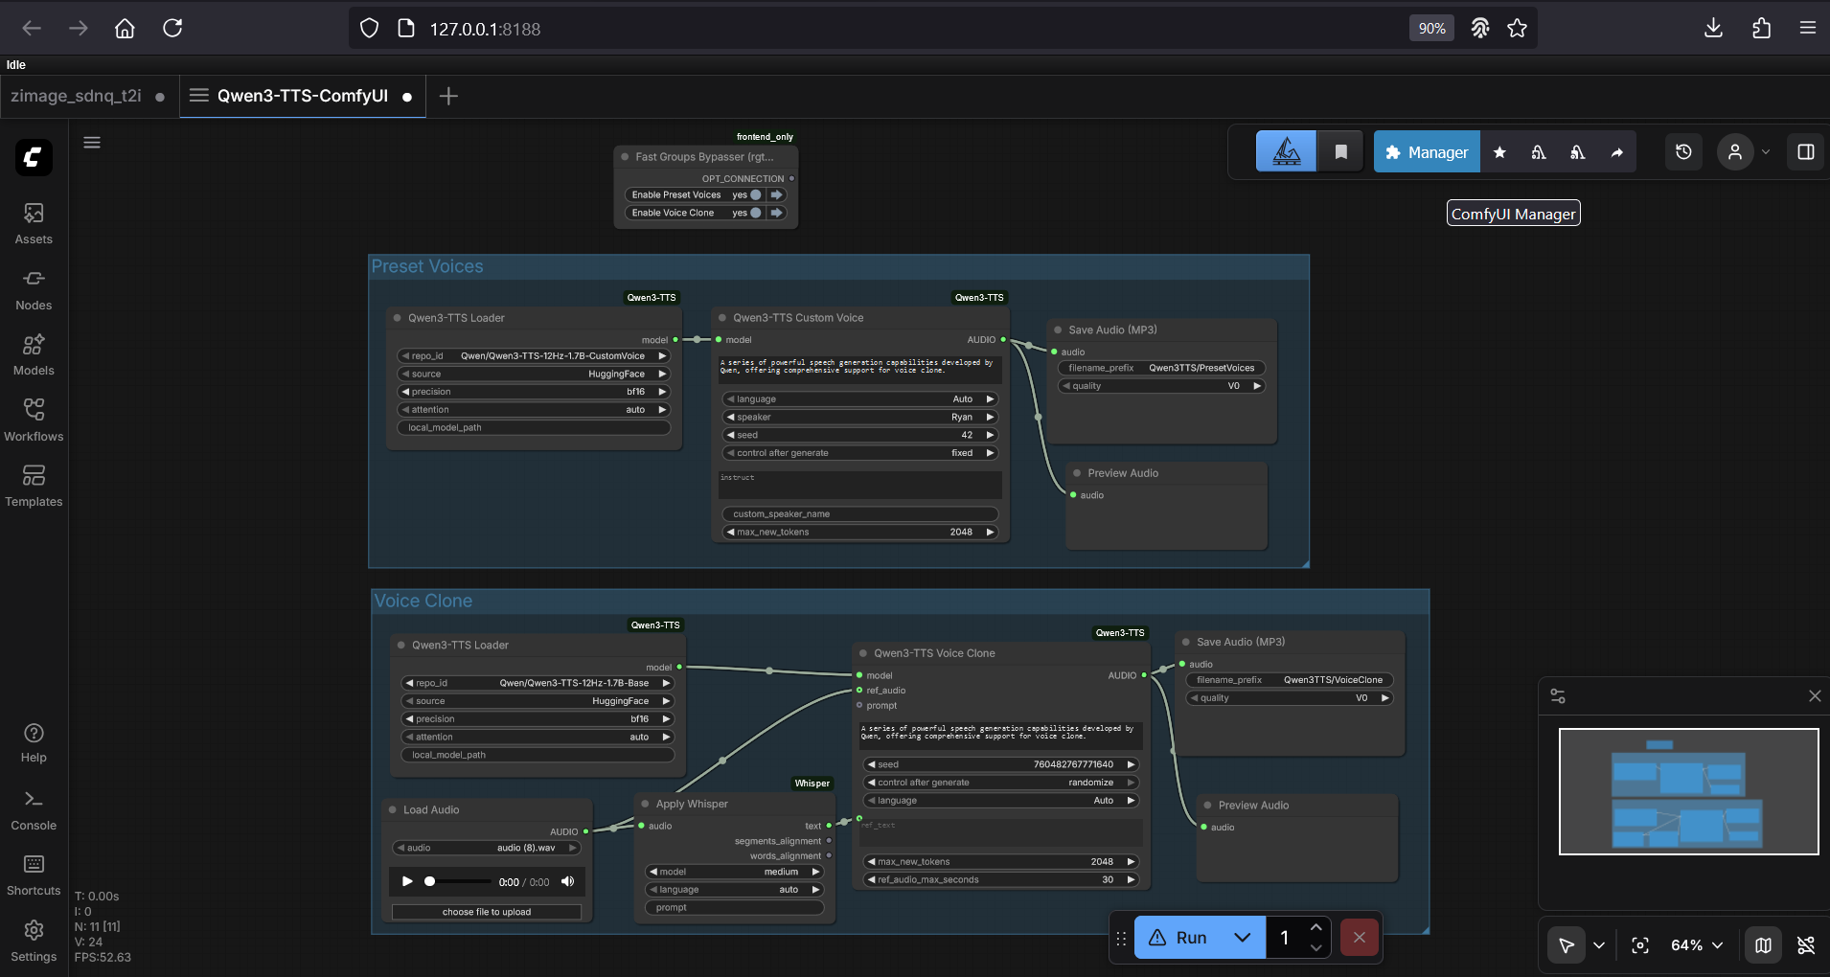Open the Workflows sidebar panel
Screen dimensions: 1830x977
[x=34, y=420]
